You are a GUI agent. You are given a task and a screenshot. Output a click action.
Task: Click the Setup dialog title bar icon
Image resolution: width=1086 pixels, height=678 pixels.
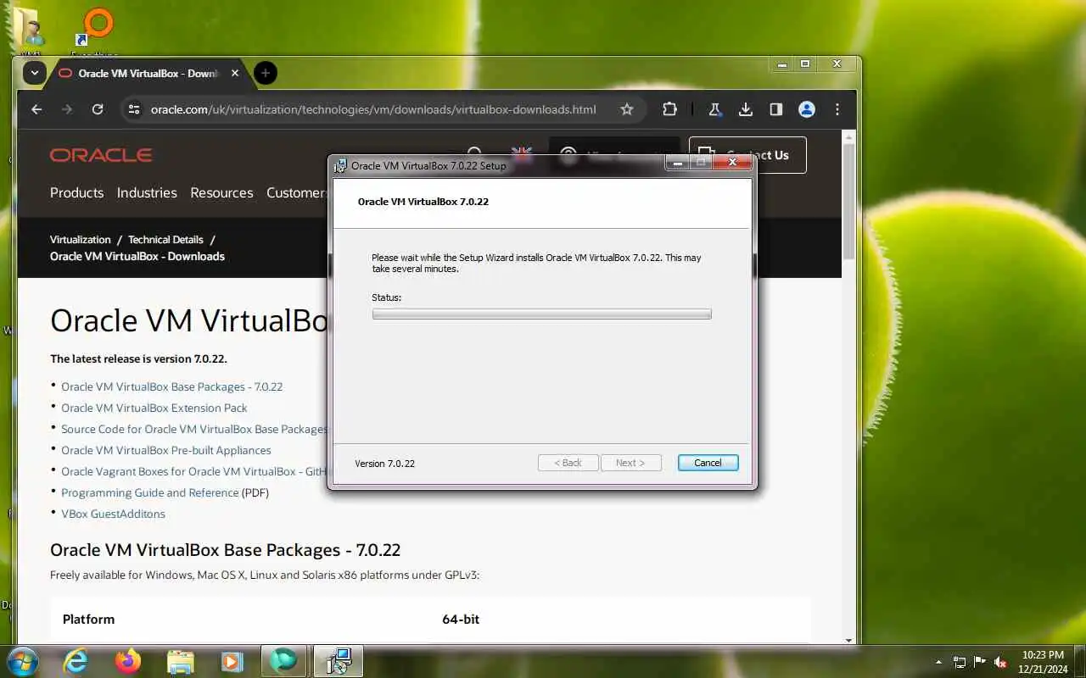[x=340, y=165]
